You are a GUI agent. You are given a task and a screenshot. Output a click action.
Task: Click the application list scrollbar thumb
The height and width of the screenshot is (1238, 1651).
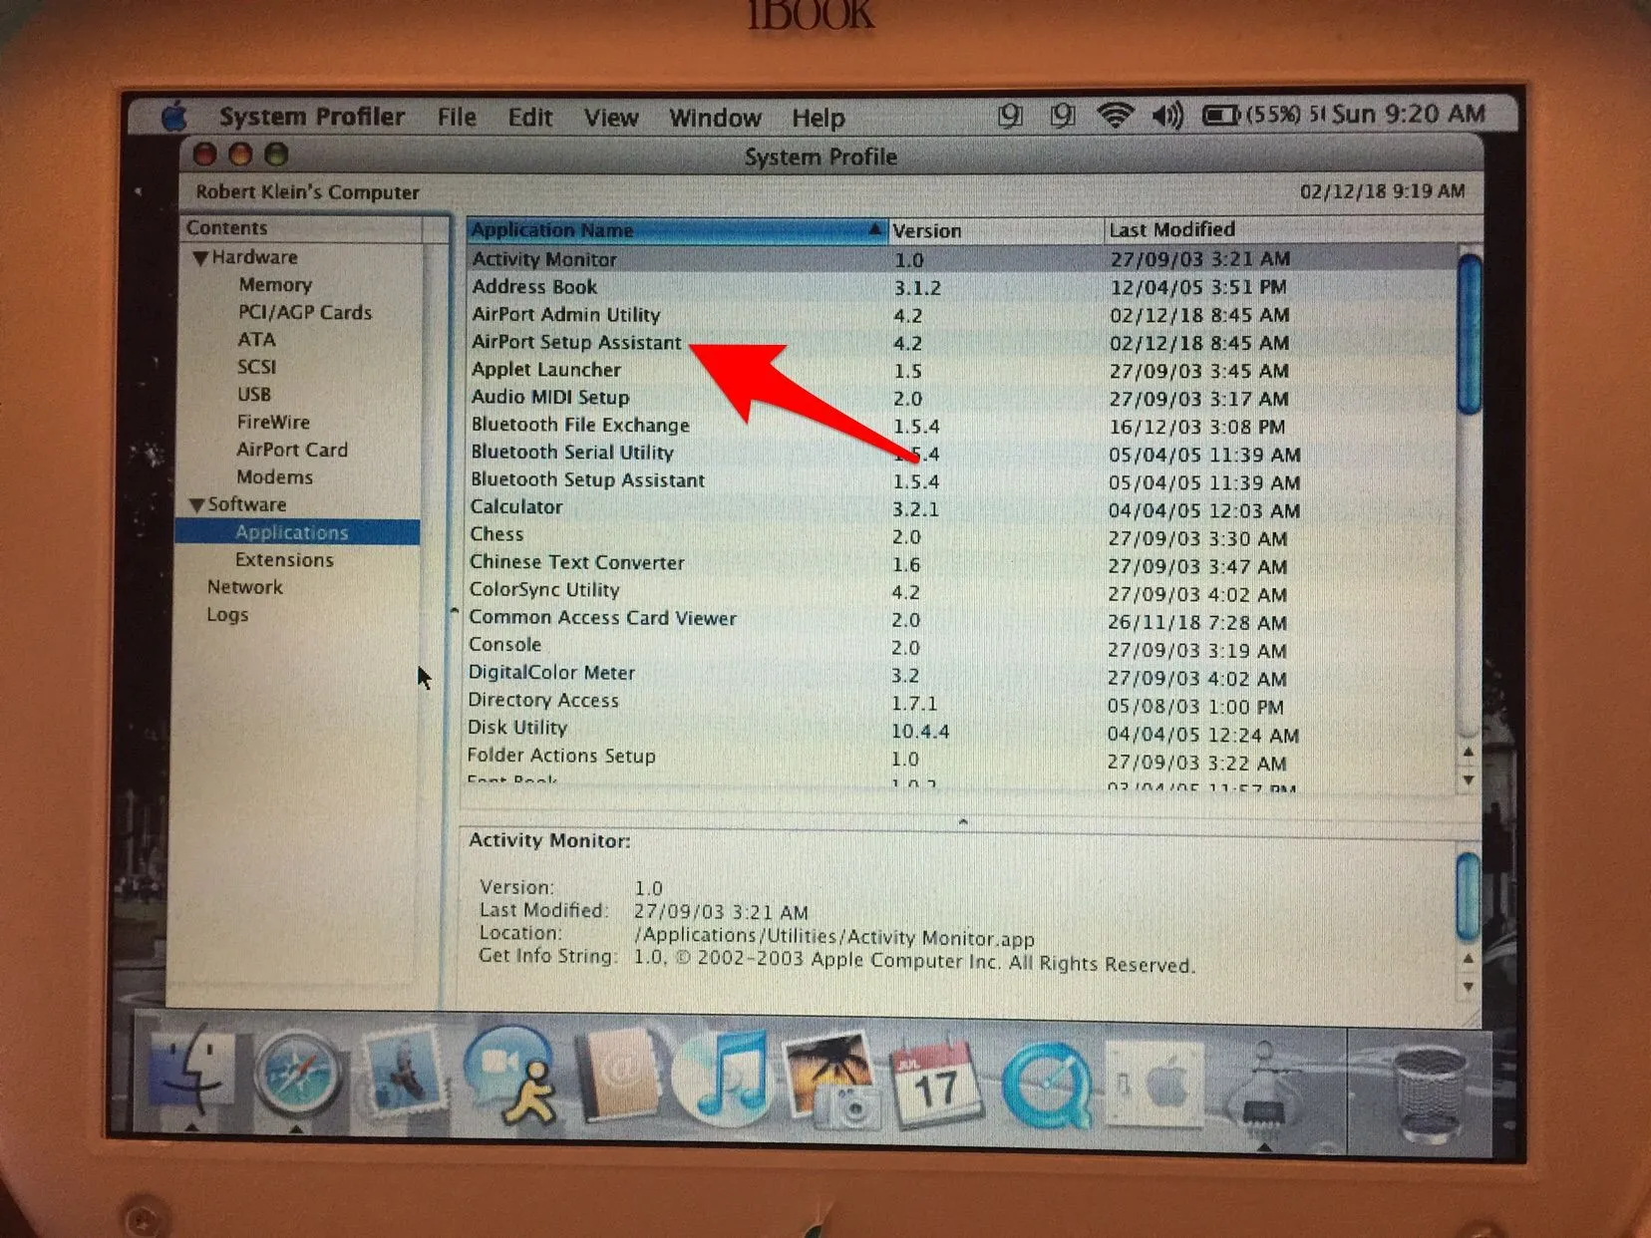tap(1468, 334)
